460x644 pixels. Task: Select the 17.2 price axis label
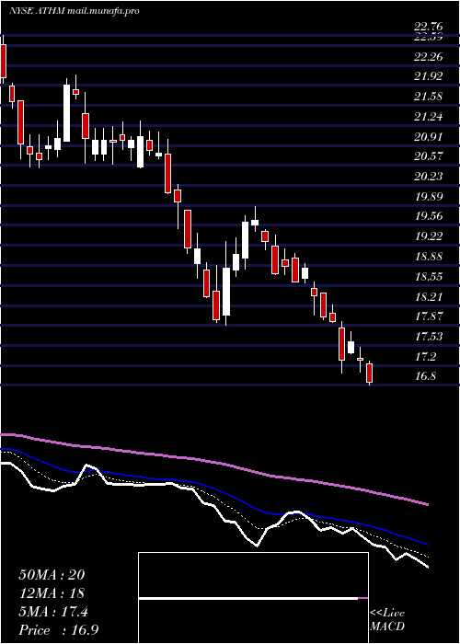click(426, 357)
